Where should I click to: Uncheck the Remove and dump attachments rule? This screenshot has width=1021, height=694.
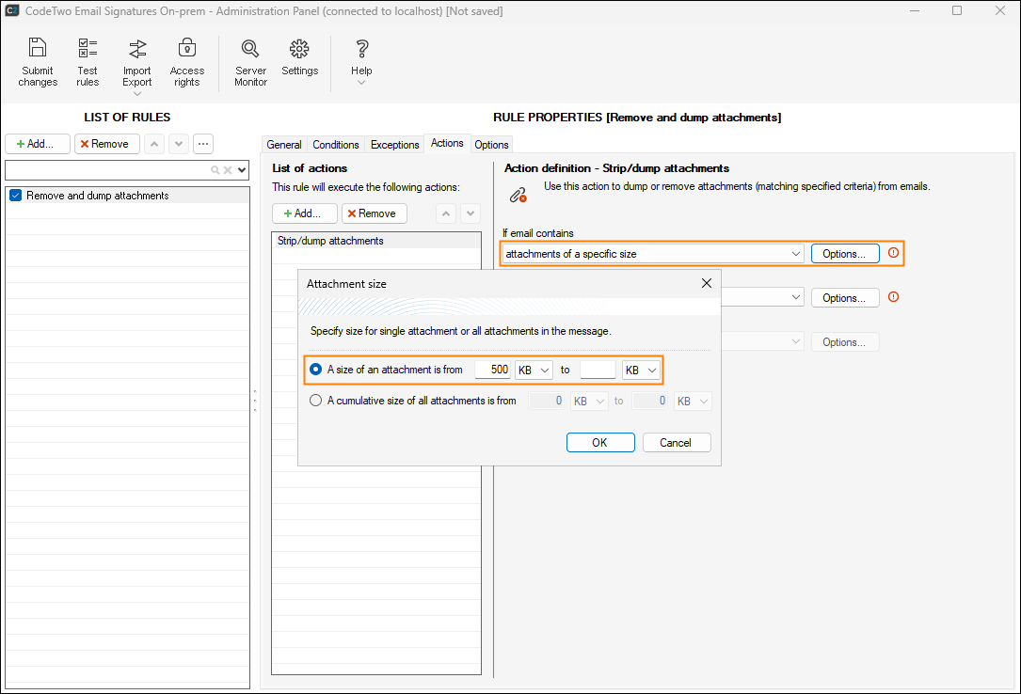tap(15, 196)
